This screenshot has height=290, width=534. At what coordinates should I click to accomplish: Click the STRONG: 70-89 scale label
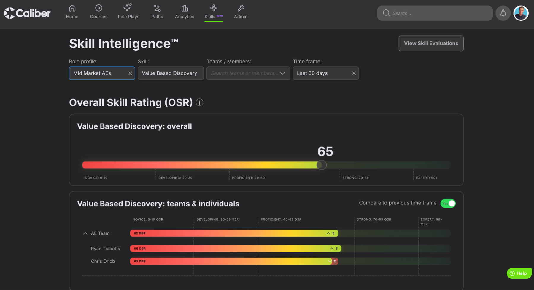(355, 178)
